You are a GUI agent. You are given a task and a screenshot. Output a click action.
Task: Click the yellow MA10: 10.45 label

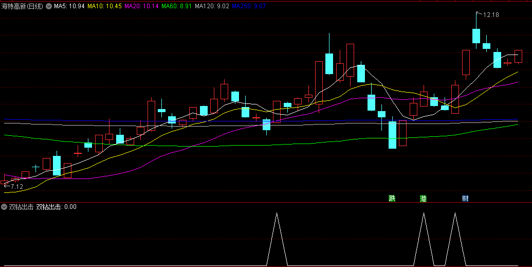[104, 6]
